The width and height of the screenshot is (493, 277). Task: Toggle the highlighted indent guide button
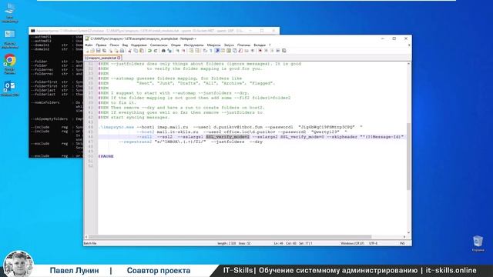pos(217,51)
